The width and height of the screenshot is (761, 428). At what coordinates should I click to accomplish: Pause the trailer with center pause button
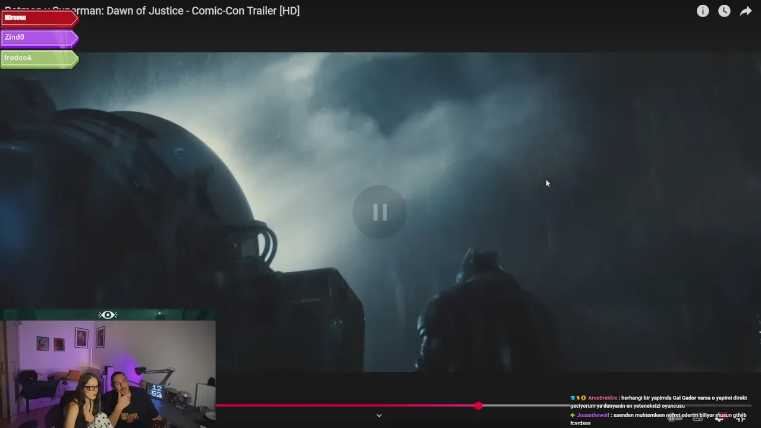click(380, 212)
